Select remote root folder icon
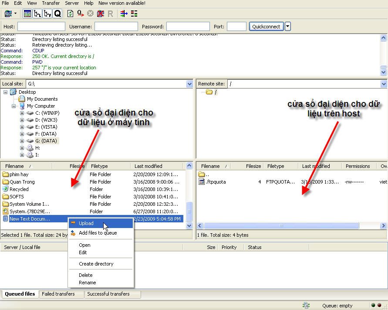Screen dimensions: 388x310 [209, 92]
